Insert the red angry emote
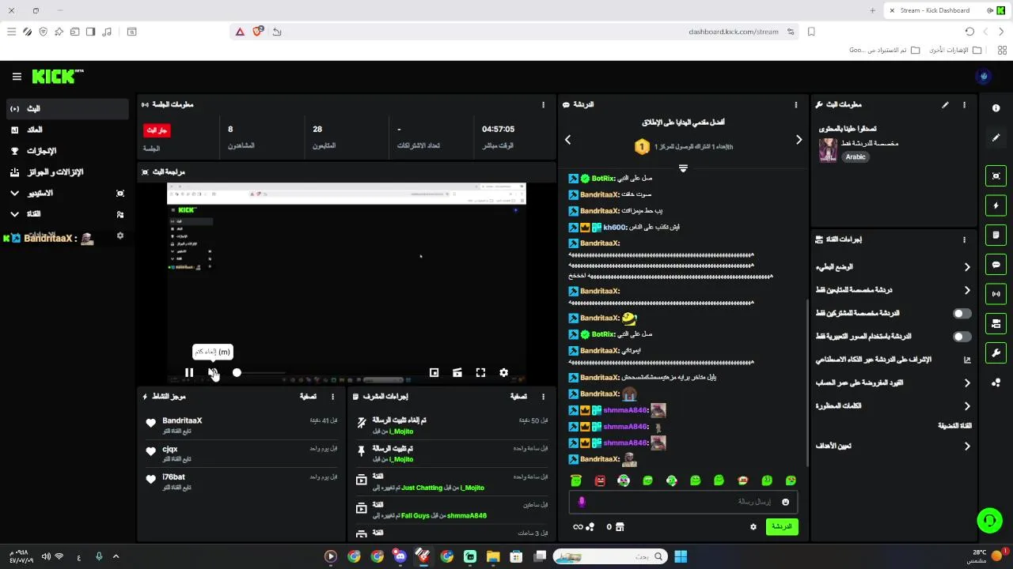 point(600,480)
